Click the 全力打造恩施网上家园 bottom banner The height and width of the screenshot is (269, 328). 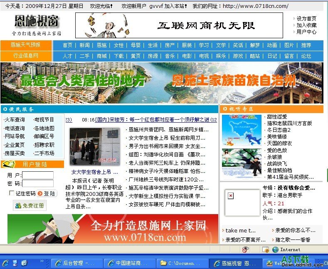point(113,229)
